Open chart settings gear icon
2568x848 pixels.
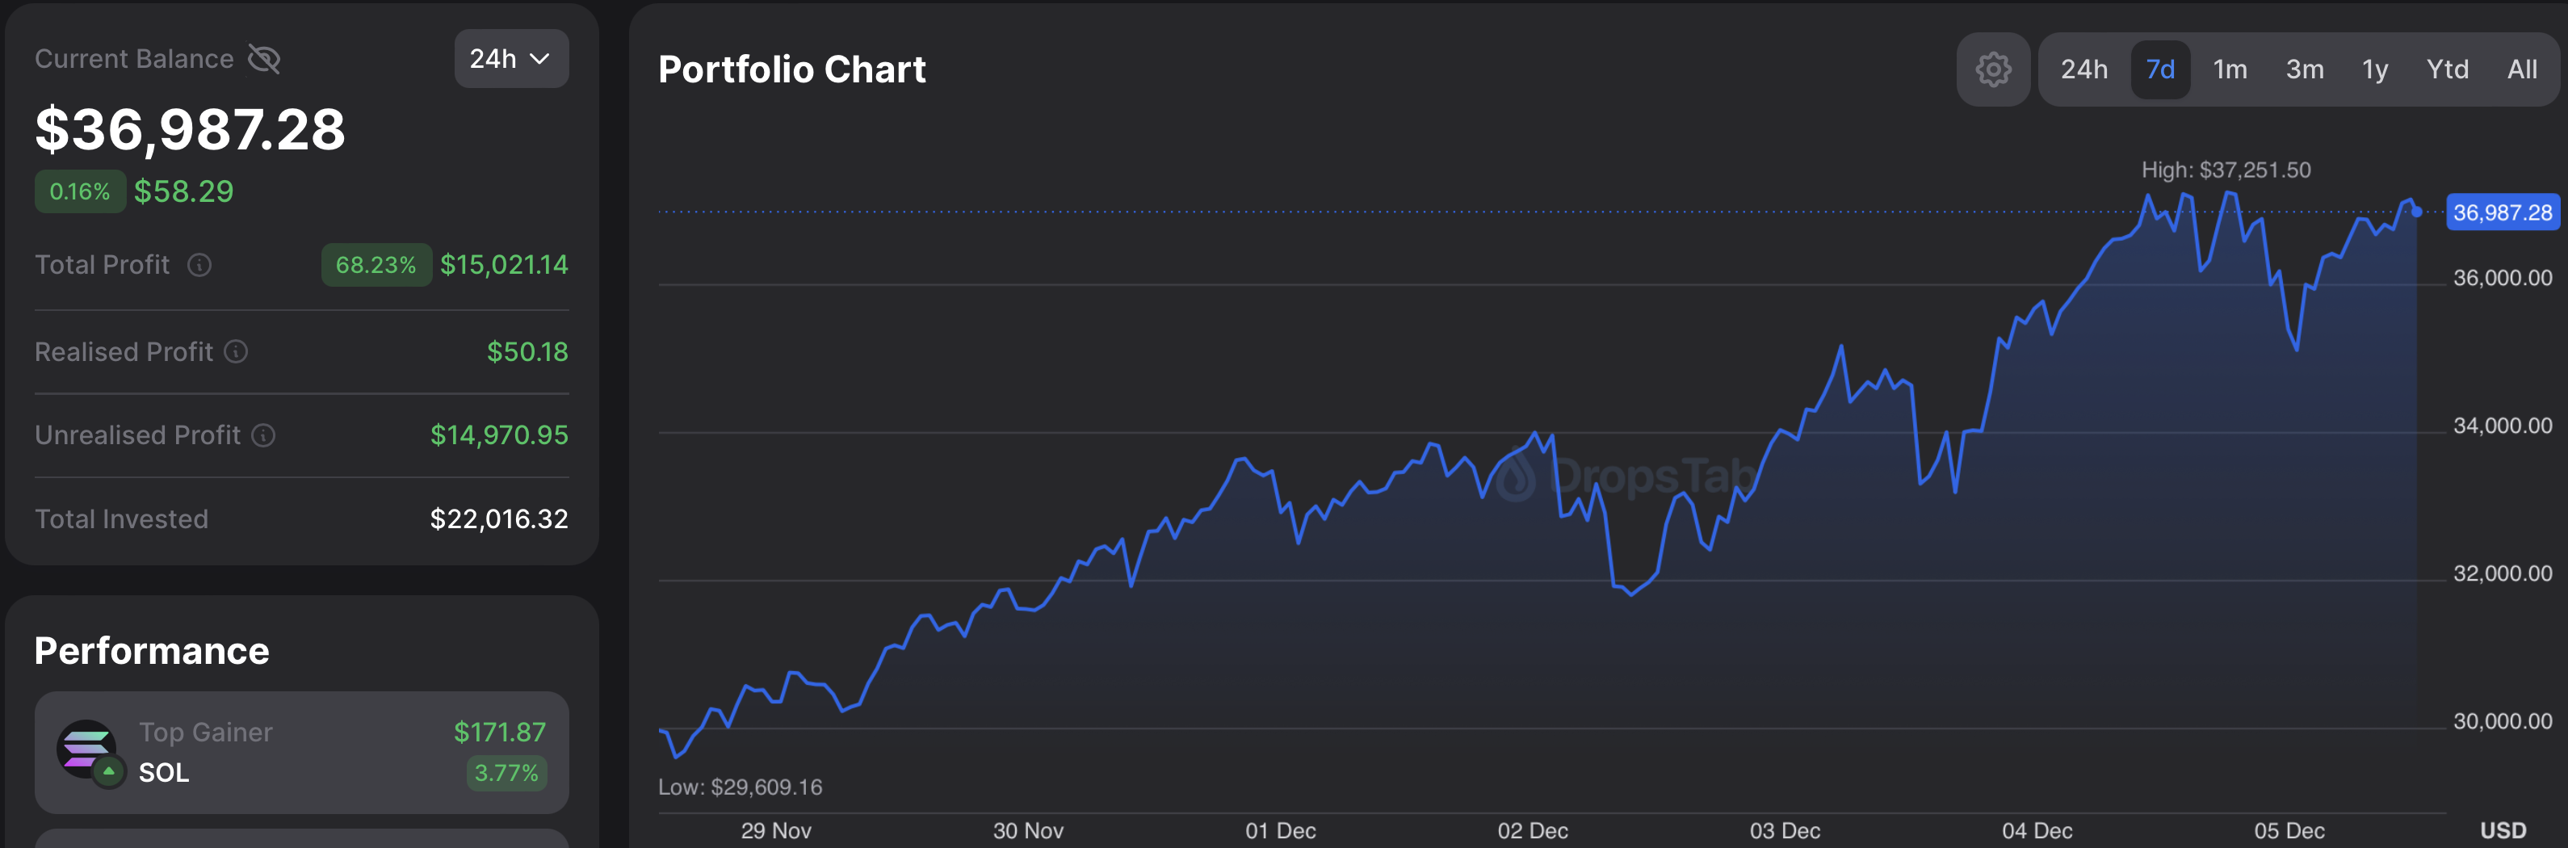(x=1993, y=69)
